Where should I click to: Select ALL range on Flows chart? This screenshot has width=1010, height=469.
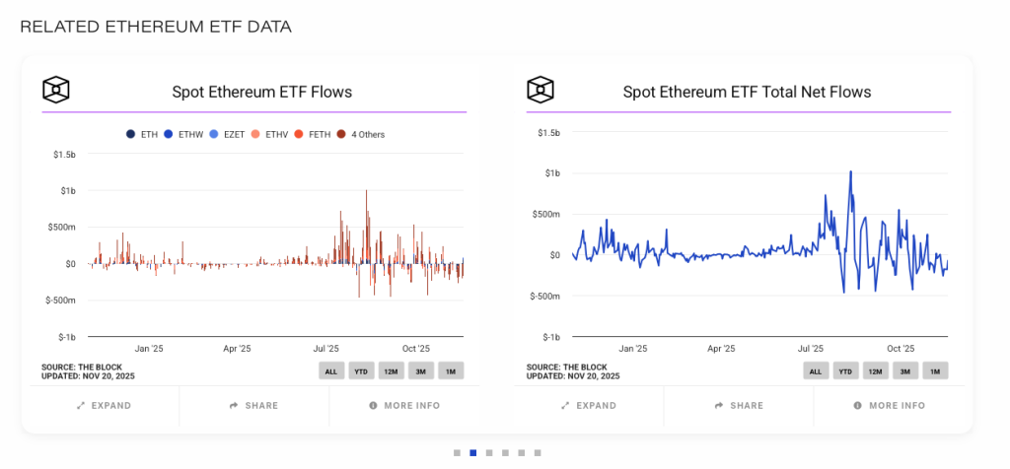click(330, 370)
